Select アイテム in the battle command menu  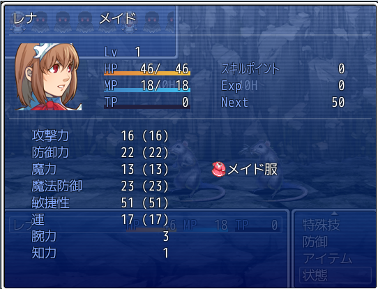tap(327, 258)
